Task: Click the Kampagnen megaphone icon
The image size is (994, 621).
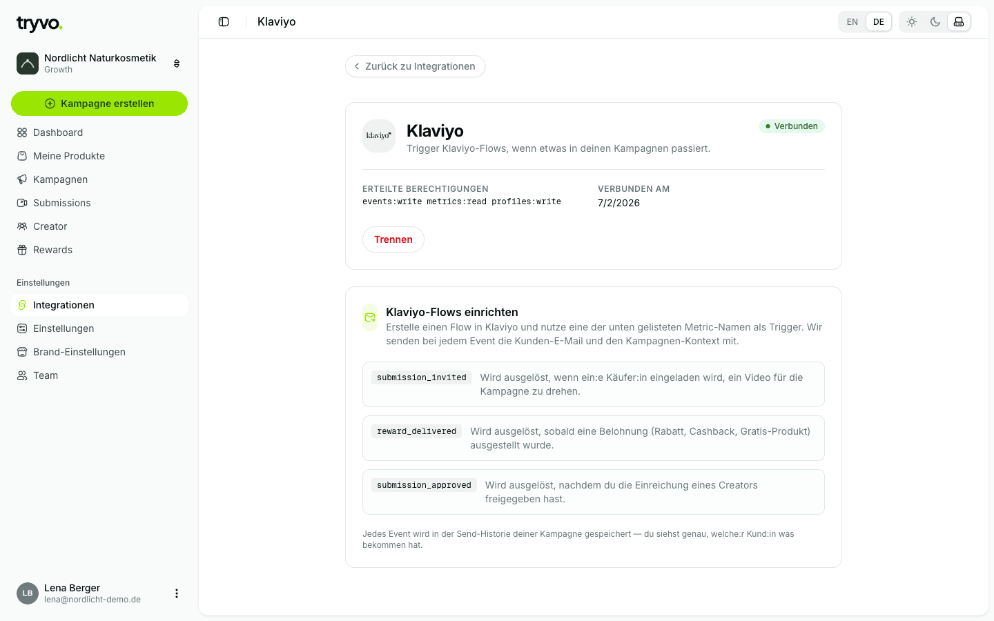Action: point(22,179)
